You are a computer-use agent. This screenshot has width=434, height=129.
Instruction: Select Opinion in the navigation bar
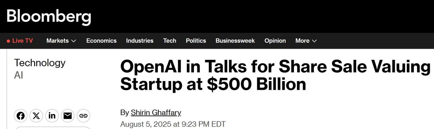pos(275,41)
